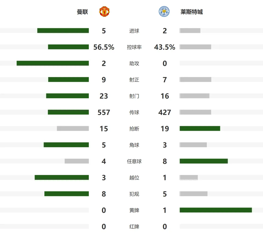Click the 56.5% possession value
263x238 pixels.
(104, 47)
